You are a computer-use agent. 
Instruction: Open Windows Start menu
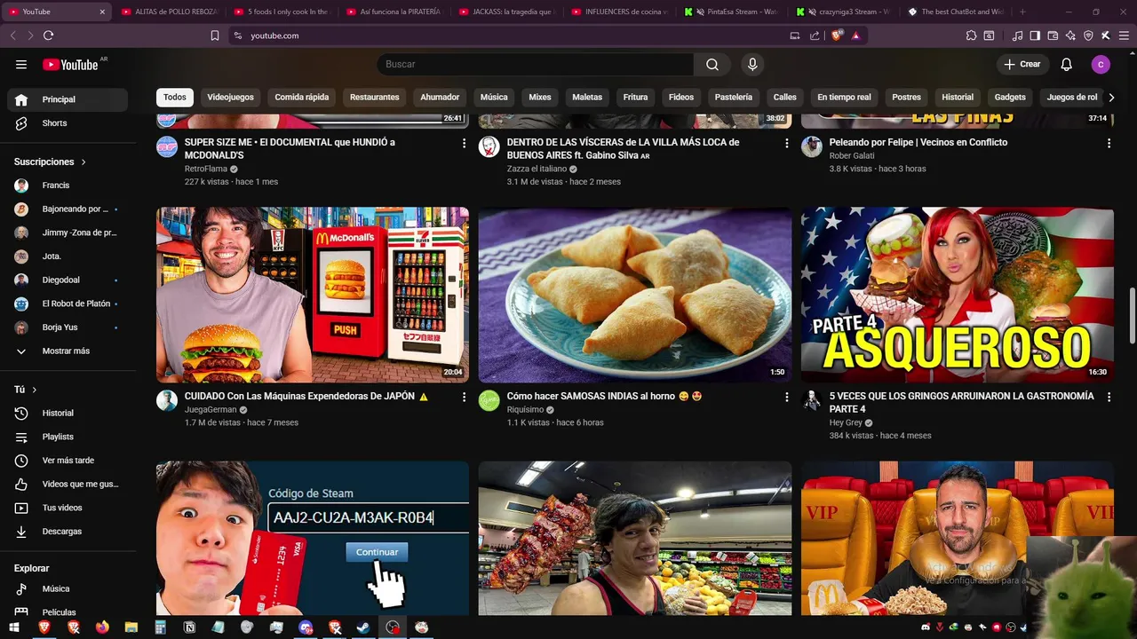[x=15, y=627]
